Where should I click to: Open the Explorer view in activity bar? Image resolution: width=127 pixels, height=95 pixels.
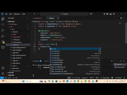pos(3,19)
